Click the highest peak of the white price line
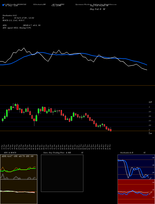This screenshot has height=204, width=155. click(x=24, y=48)
